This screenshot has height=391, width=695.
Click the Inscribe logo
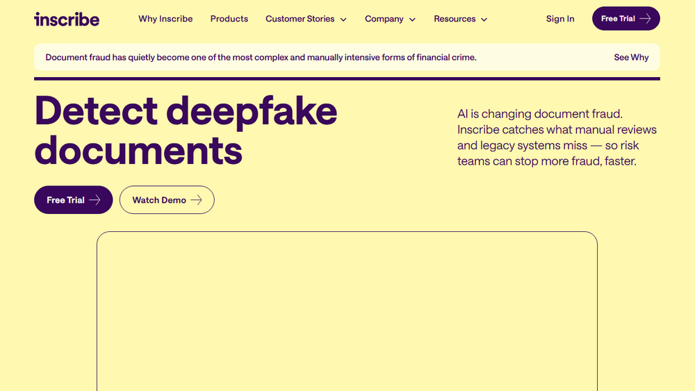pos(67,19)
